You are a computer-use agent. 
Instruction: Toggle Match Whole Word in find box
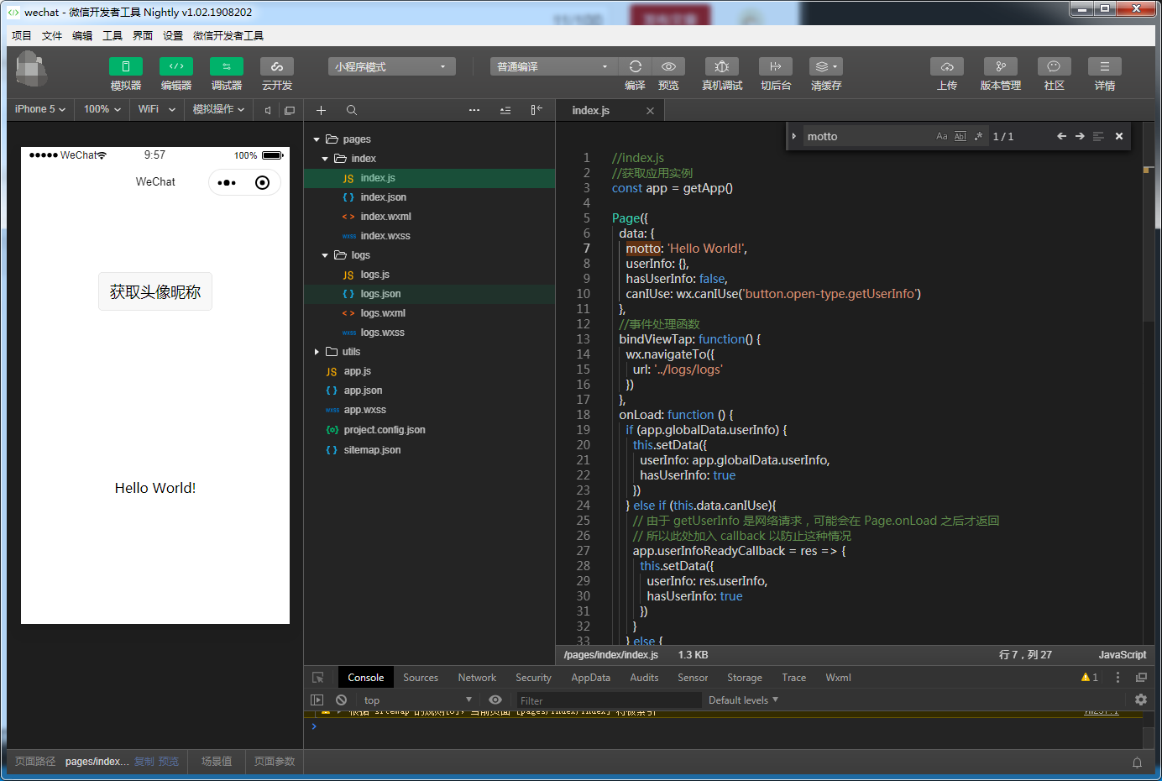click(x=960, y=136)
